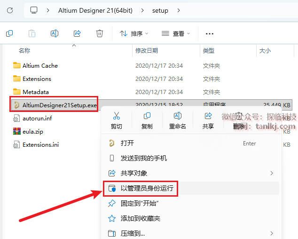Choose Share object (共享对象) entry
The height and width of the screenshot is (239, 298).
(x=191, y=173)
